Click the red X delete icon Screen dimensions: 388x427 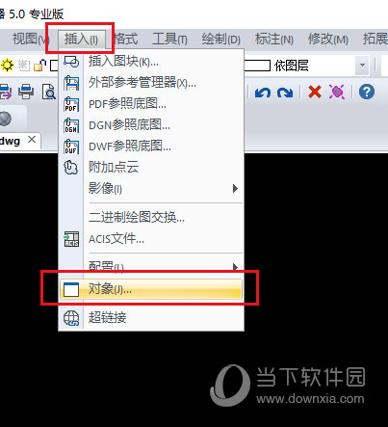[315, 92]
